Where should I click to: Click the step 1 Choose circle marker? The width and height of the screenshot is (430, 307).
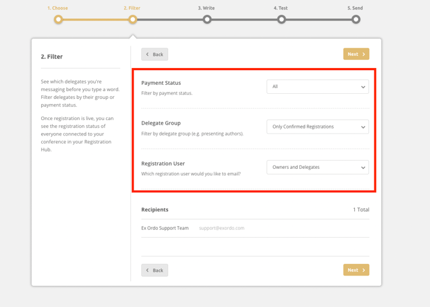point(58,19)
